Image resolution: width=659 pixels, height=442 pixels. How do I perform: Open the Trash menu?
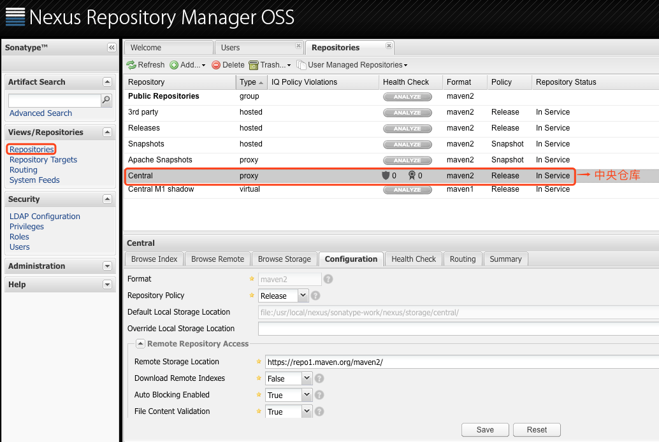[270, 65]
